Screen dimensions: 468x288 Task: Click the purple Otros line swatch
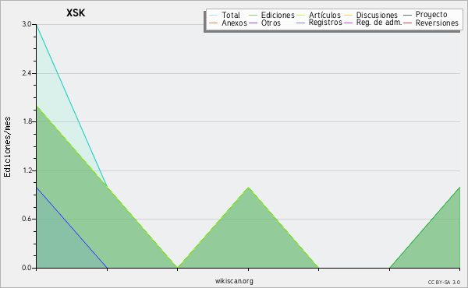(x=253, y=23)
